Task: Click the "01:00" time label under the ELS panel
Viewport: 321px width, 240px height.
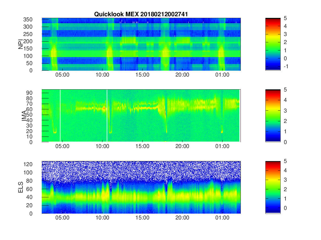Action: 222,218
